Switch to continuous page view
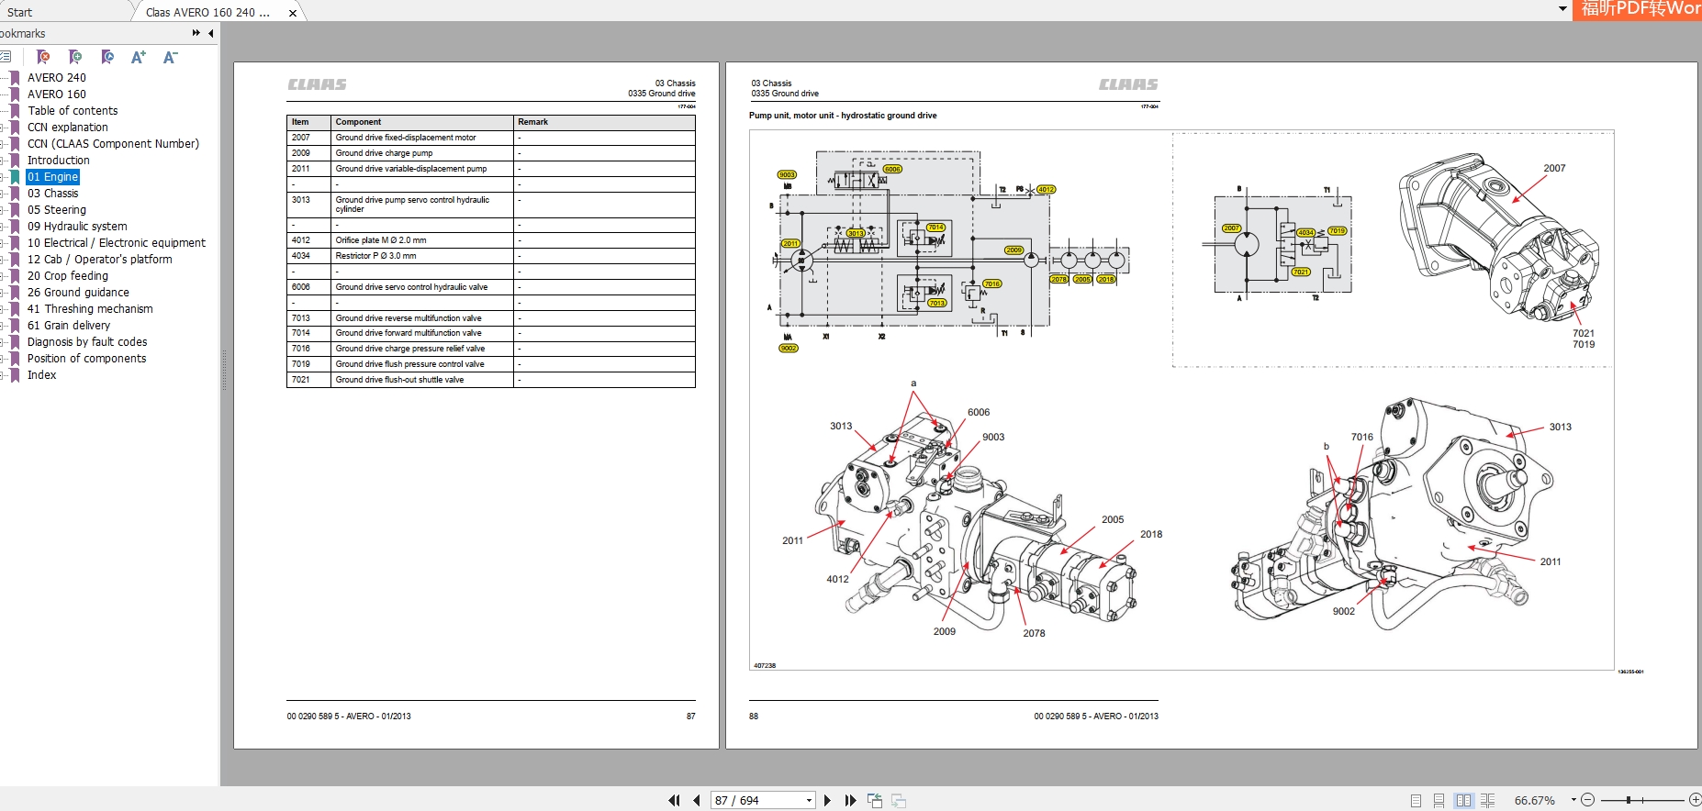 click(x=1439, y=801)
